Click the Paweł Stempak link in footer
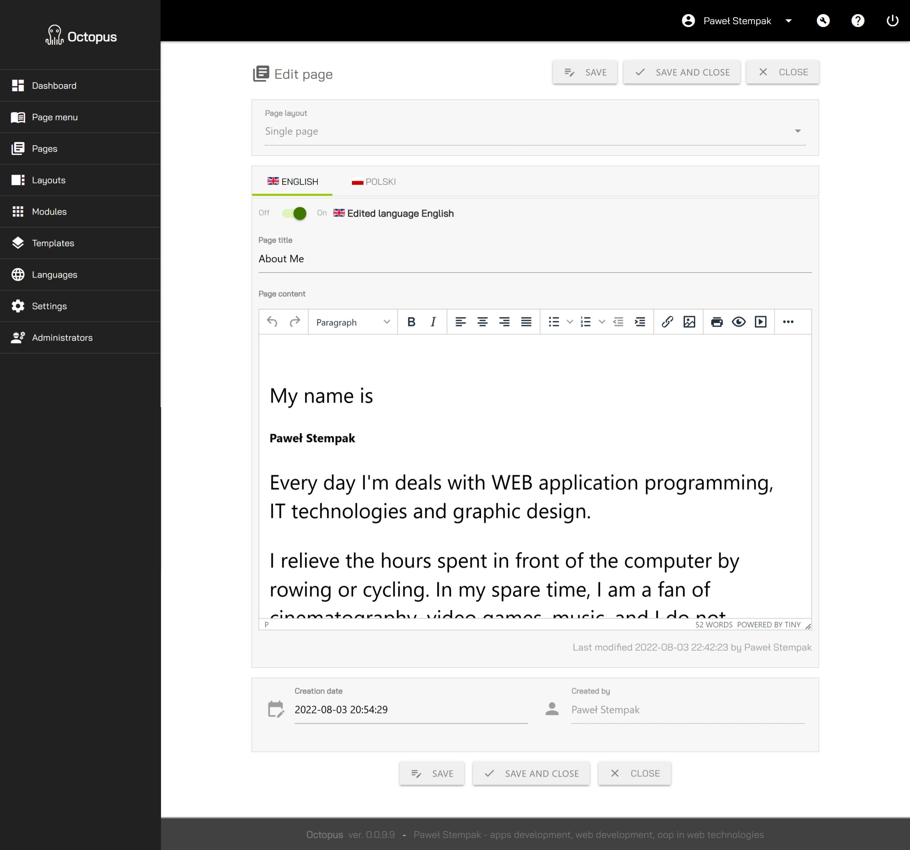The image size is (910, 850). [589, 835]
